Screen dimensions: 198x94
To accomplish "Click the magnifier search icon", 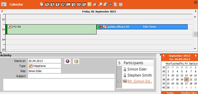I will (x=100, y=5).
